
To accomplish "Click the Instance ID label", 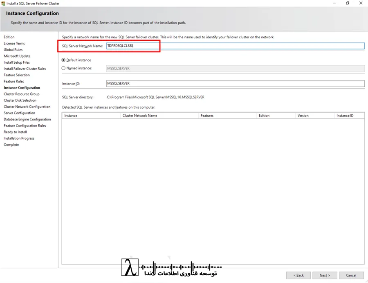I will click(x=71, y=84).
